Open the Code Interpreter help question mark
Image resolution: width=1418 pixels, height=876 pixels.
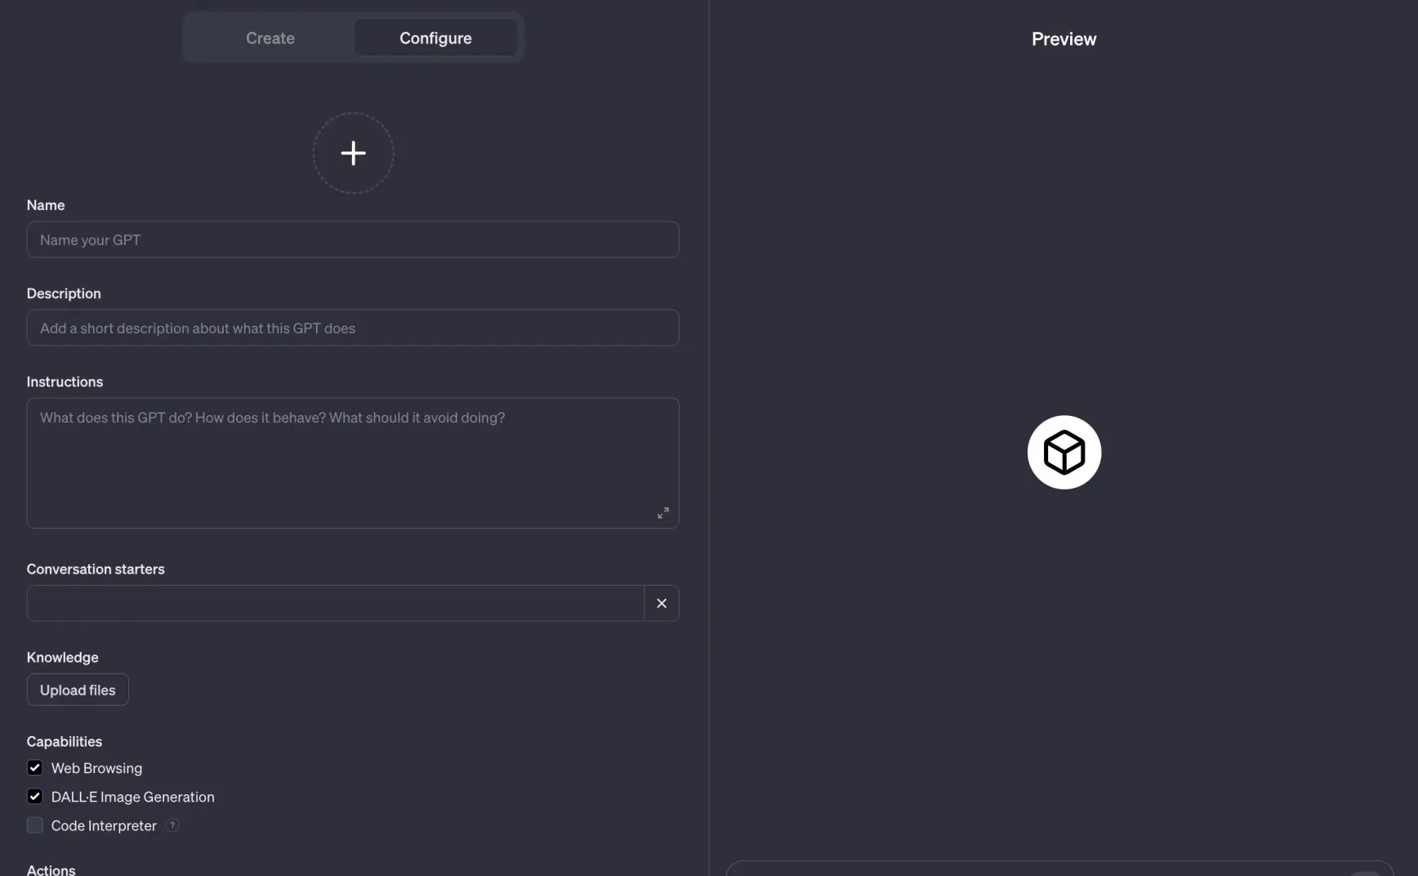pyautogui.click(x=172, y=825)
